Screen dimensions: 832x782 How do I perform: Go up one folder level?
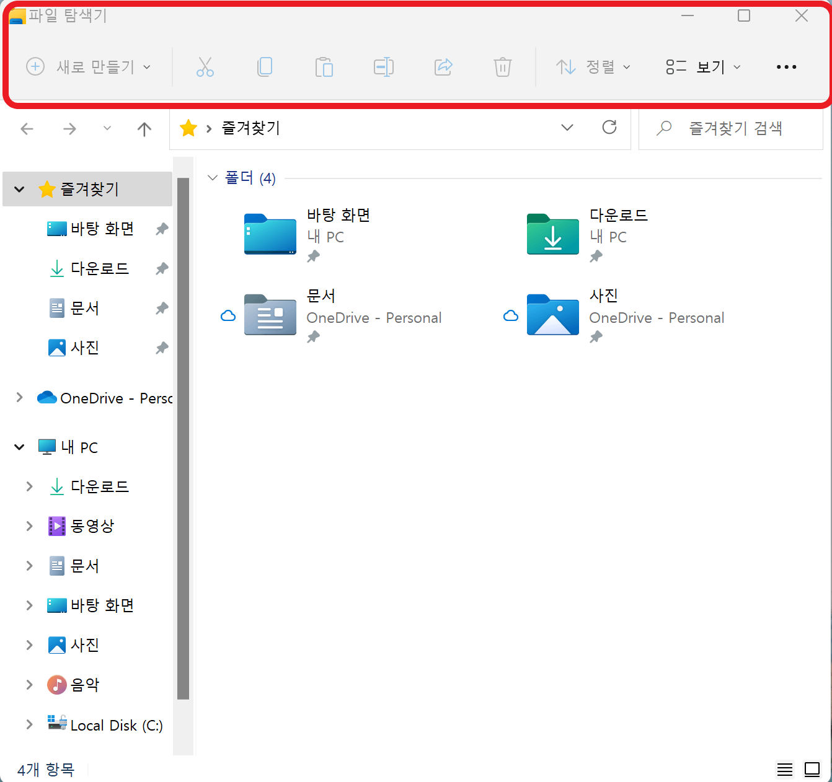(x=144, y=129)
